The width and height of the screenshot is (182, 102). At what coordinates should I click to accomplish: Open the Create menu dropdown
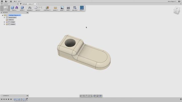tap(14, 10)
